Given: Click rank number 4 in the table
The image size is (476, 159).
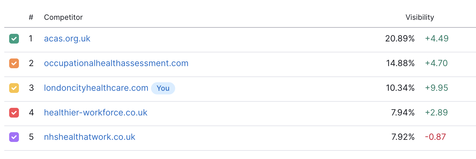Looking at the screenshot, I should 31,113.
